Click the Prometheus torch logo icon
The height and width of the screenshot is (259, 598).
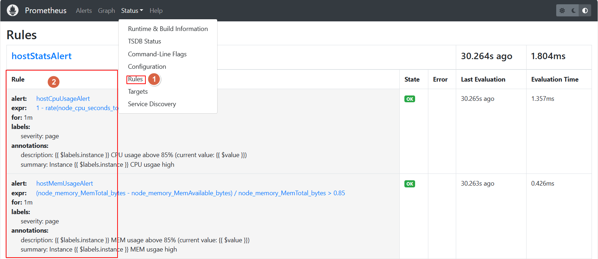tap(13, 10)
